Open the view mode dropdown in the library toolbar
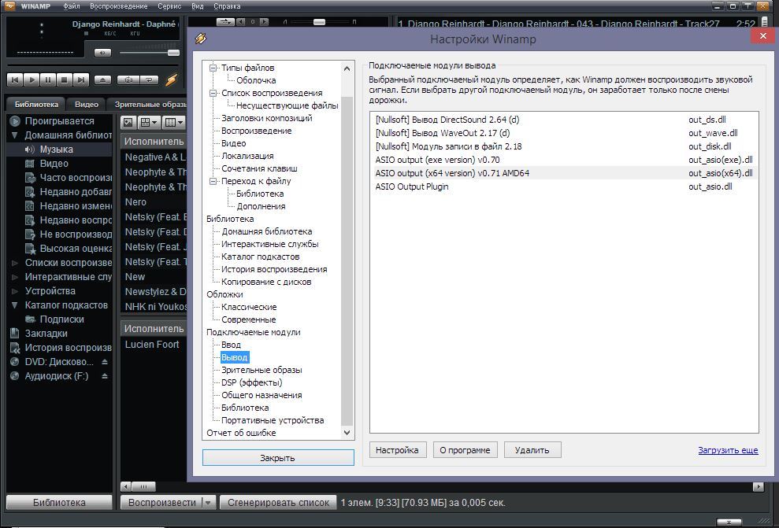 [x=149, y=122]
